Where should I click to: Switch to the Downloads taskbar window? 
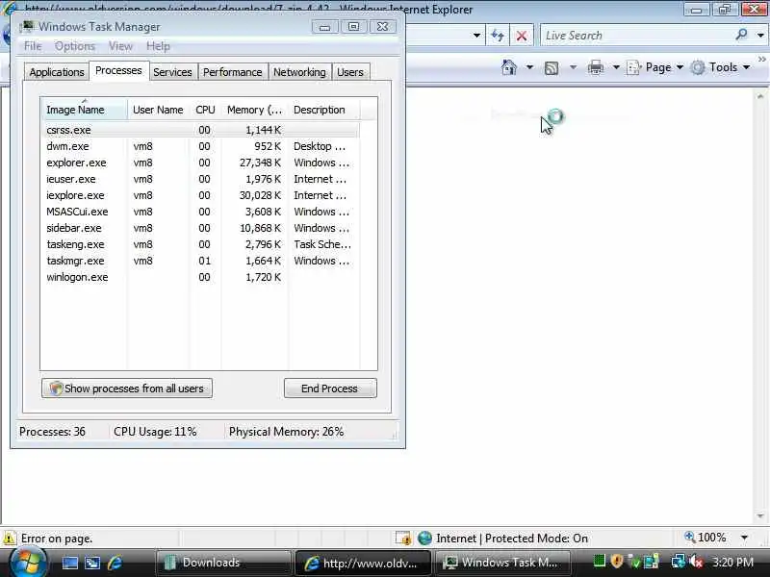pos(223,563)
